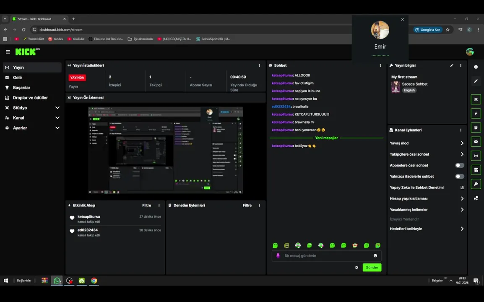The width and height of the screenshot is (484, 302).
Task: Toggle Abonelere özel sohbet switch
Action: (460, 166)
